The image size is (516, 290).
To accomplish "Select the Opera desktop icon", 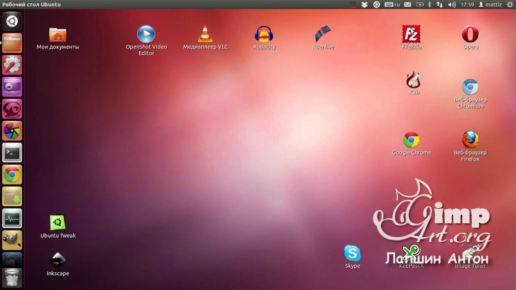I will click(470, 38).
